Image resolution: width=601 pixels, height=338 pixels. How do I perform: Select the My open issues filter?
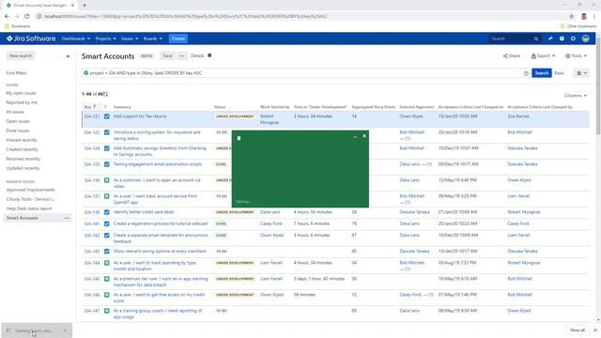21,93
